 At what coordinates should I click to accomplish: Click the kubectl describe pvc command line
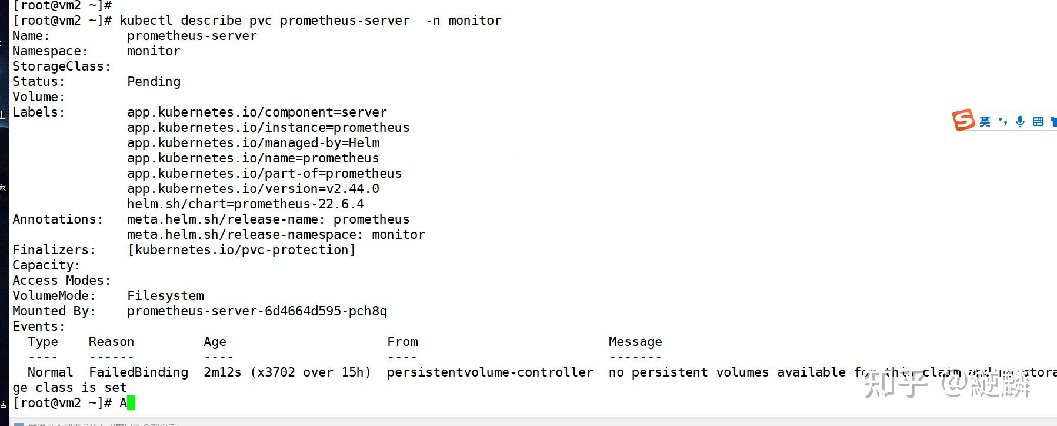tap(311, 21)
